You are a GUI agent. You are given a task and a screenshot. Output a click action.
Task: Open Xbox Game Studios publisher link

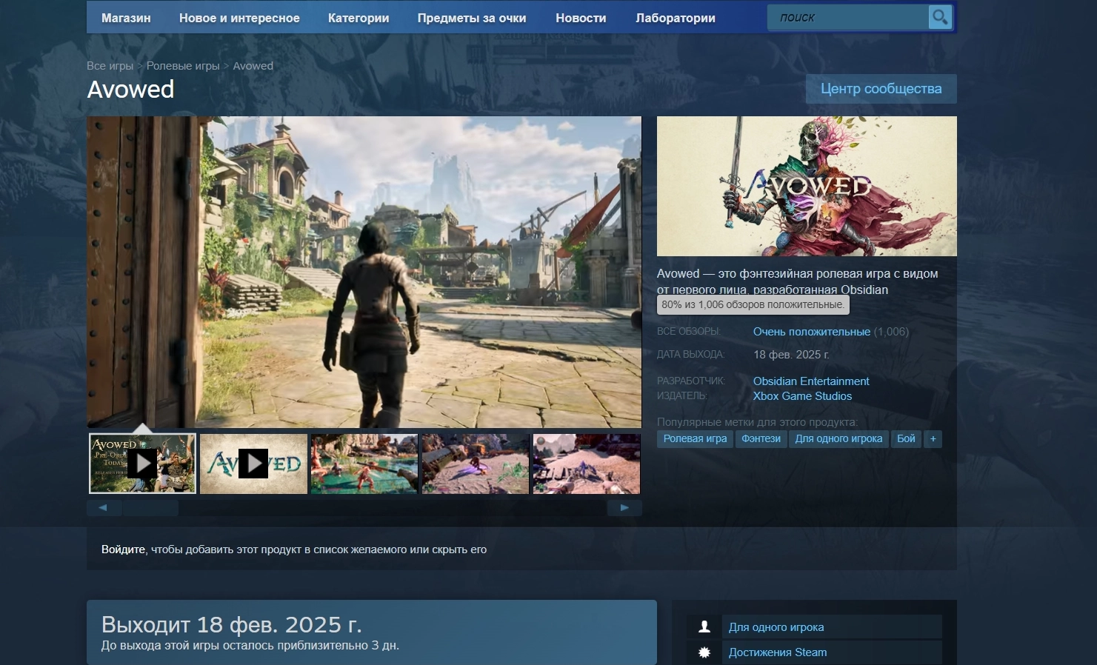click(802, 396)
